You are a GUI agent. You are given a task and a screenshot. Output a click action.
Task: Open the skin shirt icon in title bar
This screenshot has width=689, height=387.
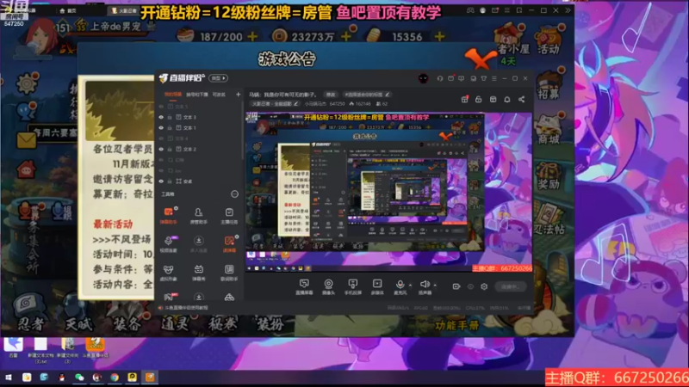pyautogui.click(x=484, y=78)
